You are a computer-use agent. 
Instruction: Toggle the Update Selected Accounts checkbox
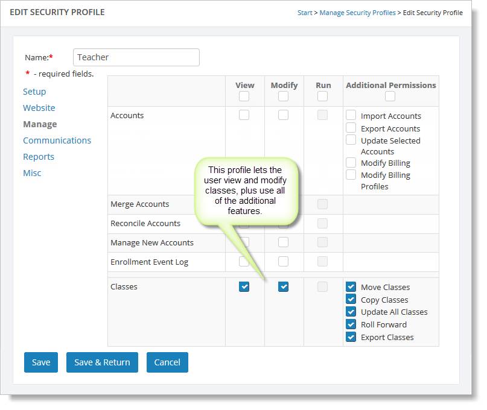pos(351,140)
